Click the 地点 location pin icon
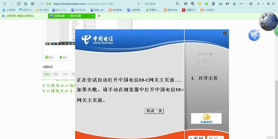Image resolution: width=278 pixels, height=139 pixels. click(x=64, y=57)
